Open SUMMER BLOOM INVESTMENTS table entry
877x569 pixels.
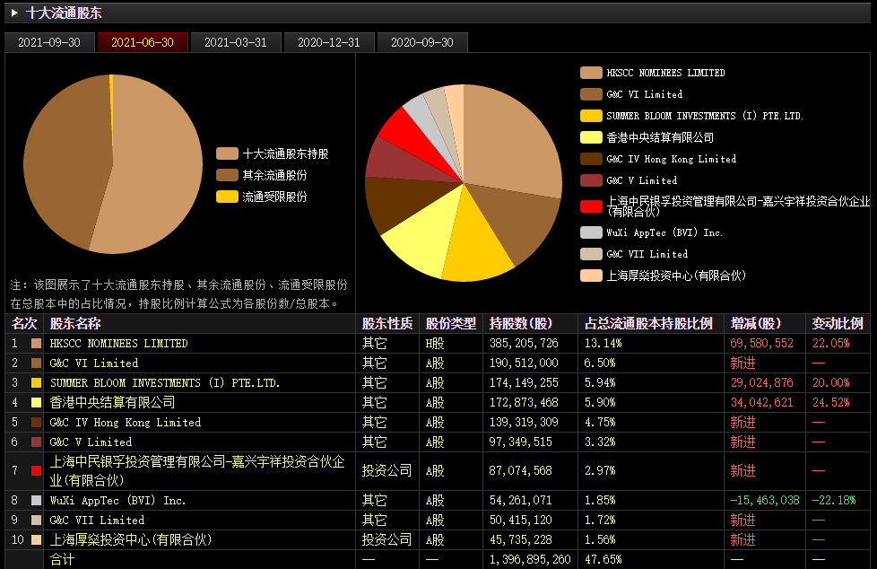(x=165, y=383)
